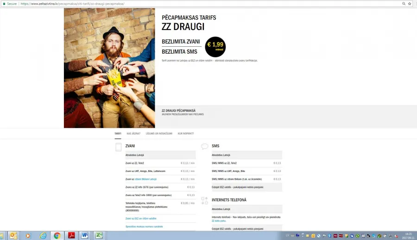Open the LV language indicator
The height and width of the screenshot is (240, 417).
(287, 235)
